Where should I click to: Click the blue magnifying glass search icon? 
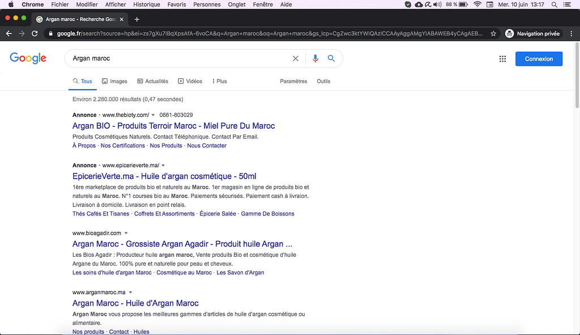coord(331,58)
